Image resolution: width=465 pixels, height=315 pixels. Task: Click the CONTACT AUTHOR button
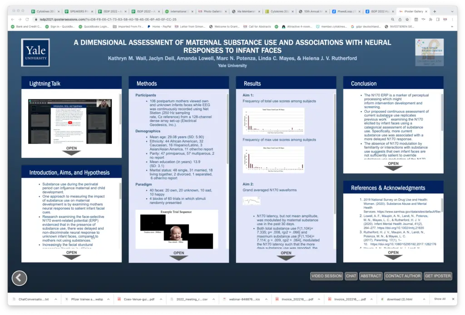403,276
